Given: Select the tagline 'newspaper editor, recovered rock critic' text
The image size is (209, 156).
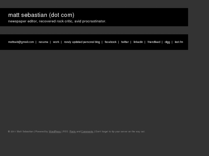Looking at the screenshot, I should 40,21.
